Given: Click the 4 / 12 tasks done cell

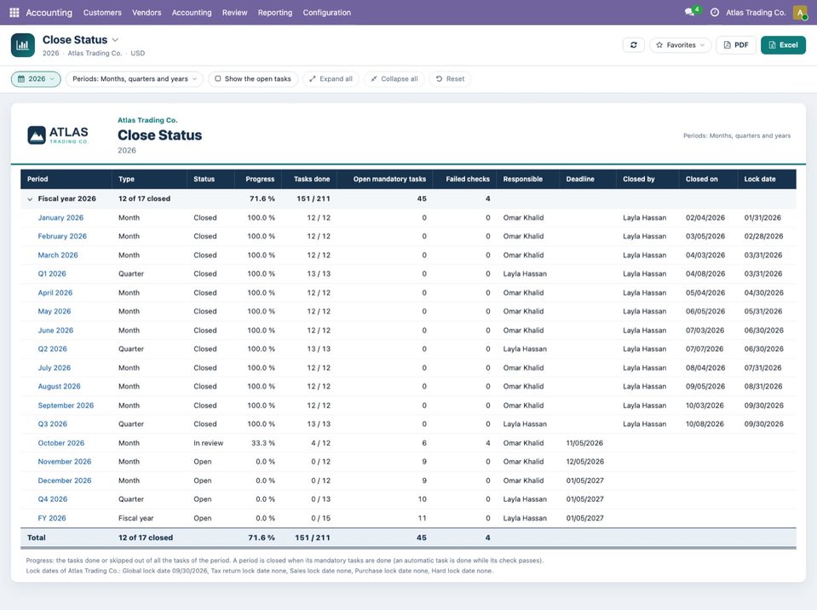Looking at the screenshot, I should (320, 443).
